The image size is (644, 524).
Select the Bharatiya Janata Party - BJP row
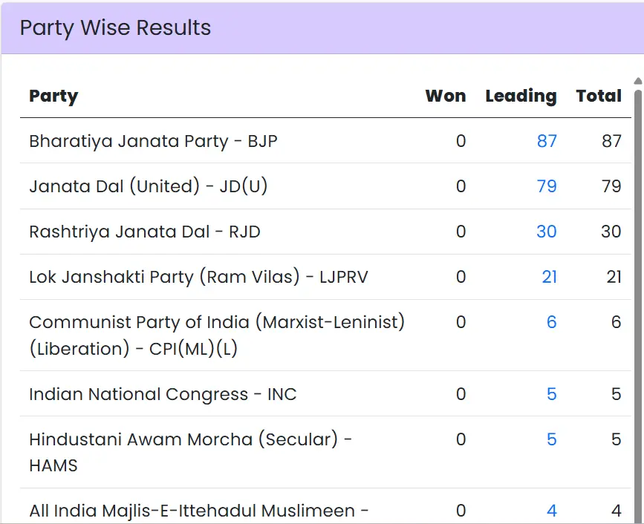152,141
